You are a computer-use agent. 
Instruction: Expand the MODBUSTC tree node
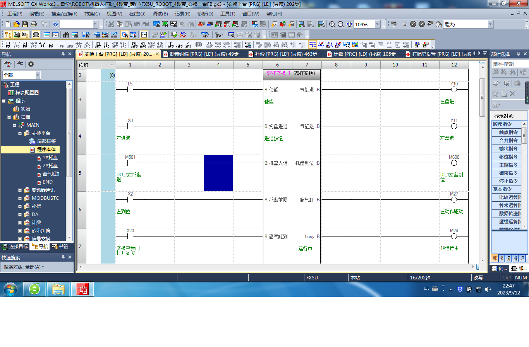pos(20,198)
